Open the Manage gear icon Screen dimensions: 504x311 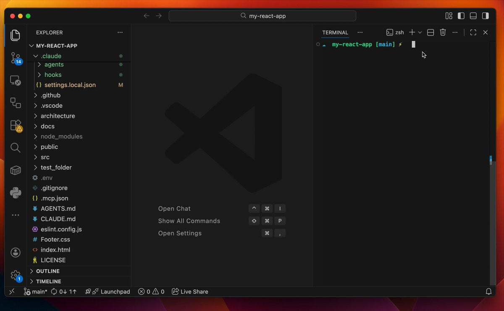pyautogui.click(x=16, y=275)
